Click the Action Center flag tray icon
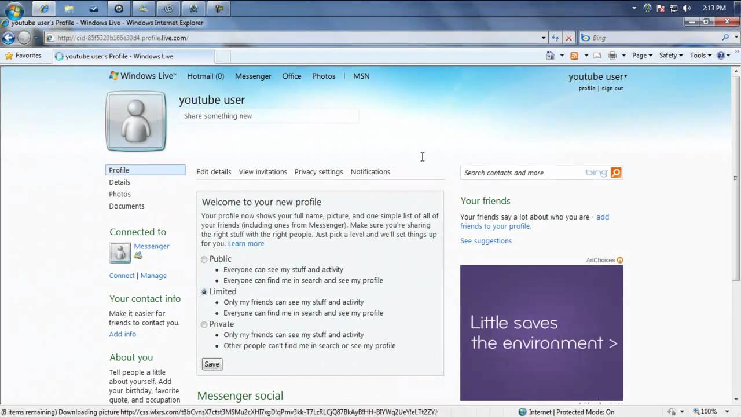This screenshot has width=741, height=417. tap(661, 8)
